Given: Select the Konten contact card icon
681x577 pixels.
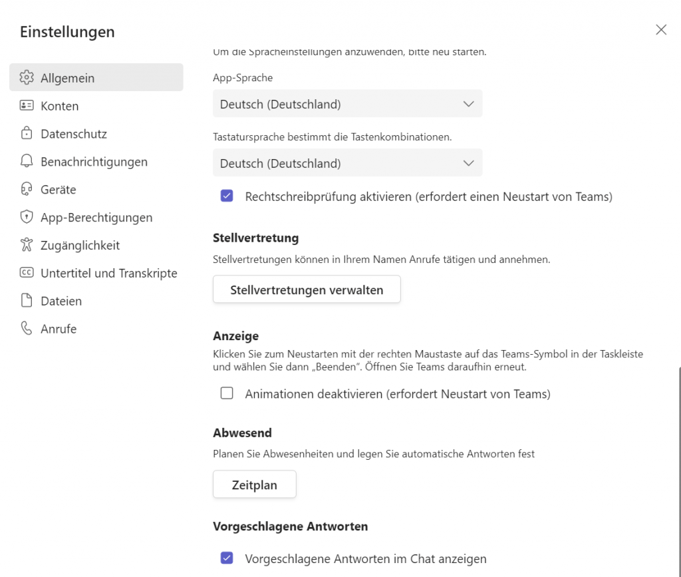Looking at the screenshot, I should click(x=26, y=105).
